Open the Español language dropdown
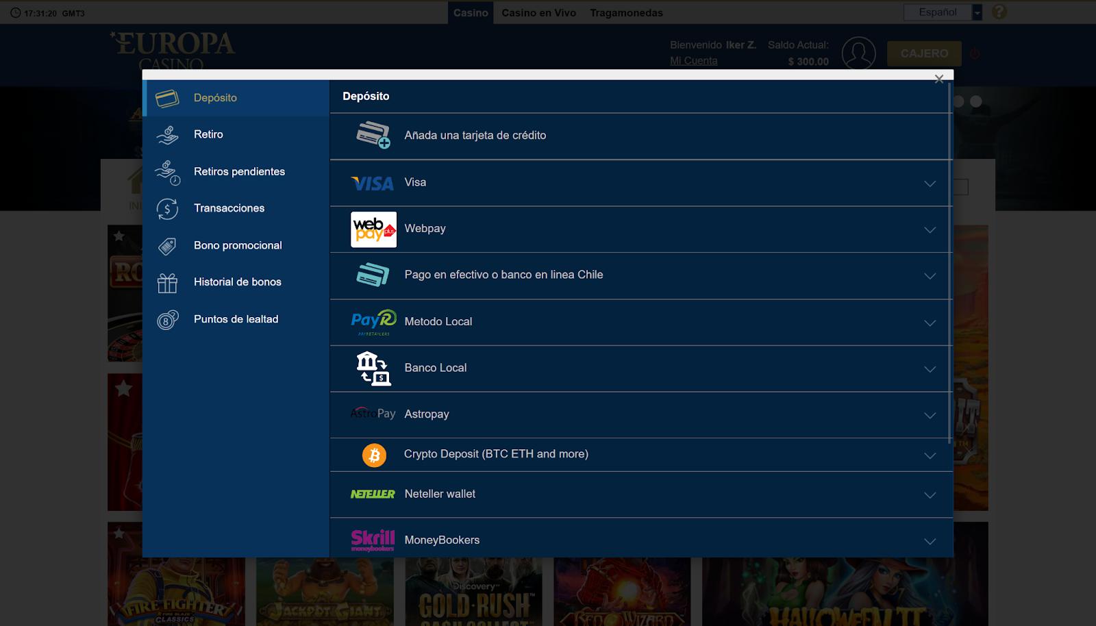 point(943,12)
